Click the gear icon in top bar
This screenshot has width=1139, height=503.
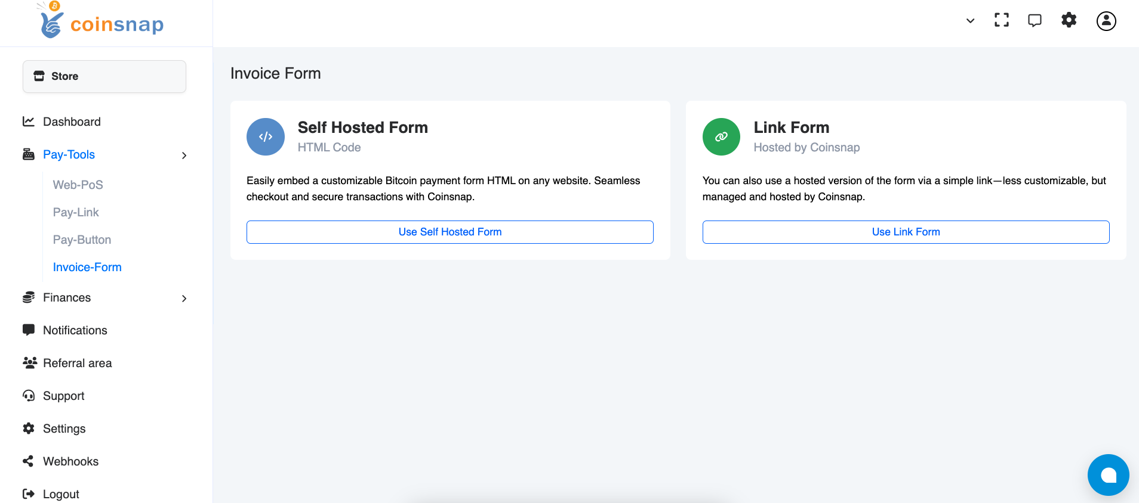pos(1069,20)
